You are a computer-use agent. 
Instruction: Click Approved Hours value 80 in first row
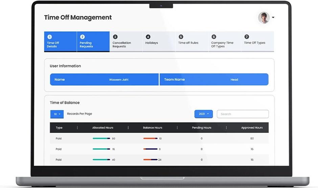252,138
